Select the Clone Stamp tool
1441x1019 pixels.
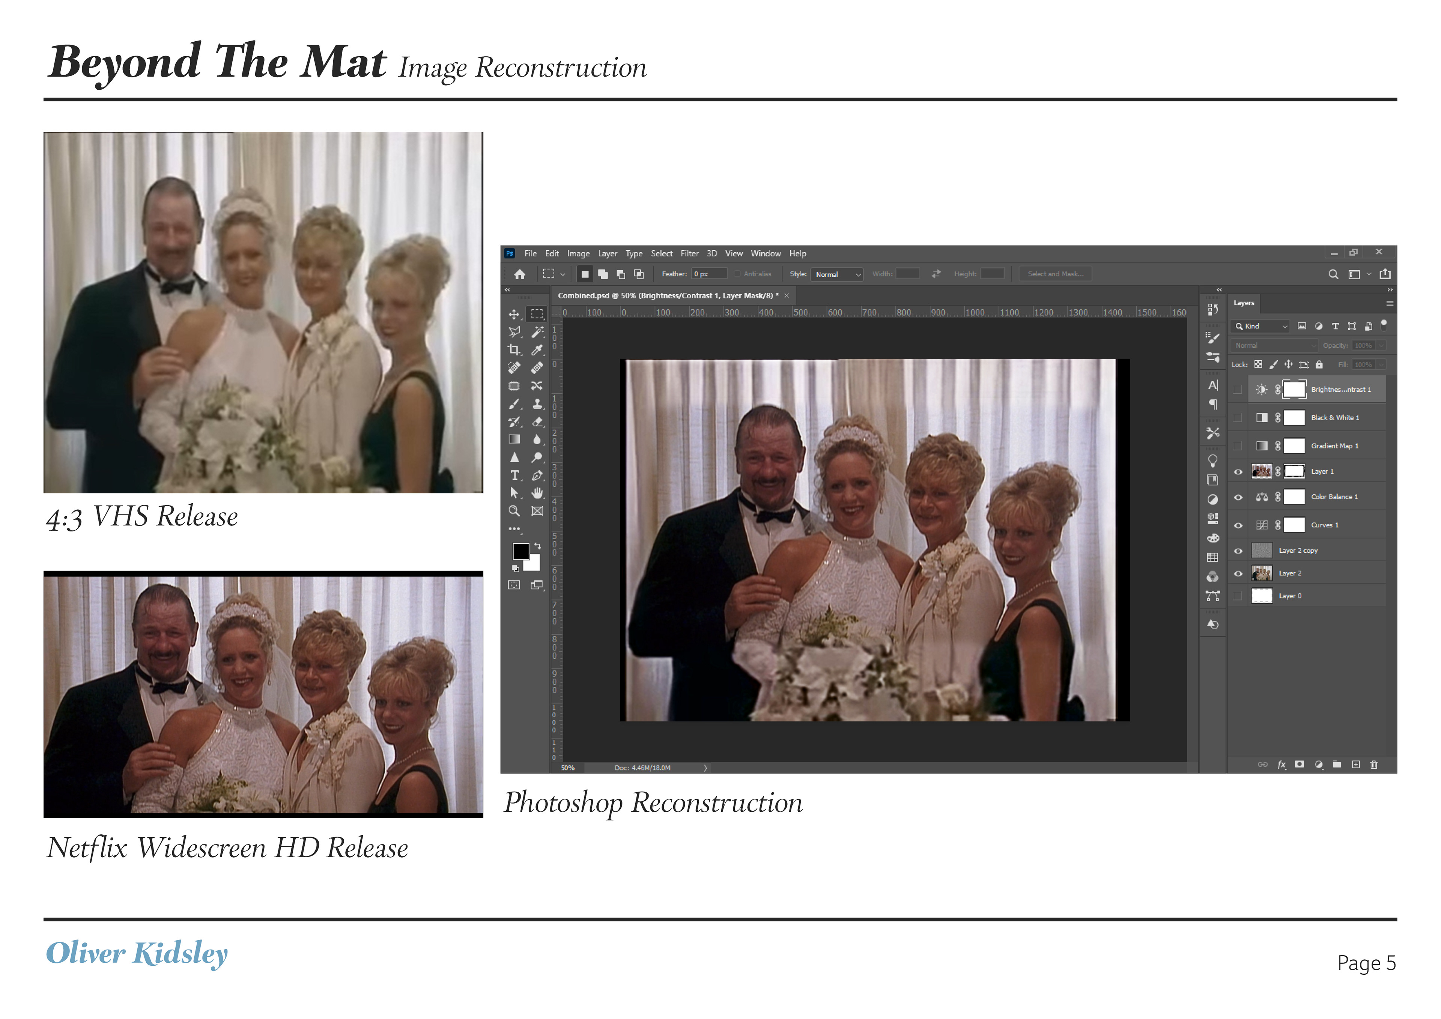click(537, 404)
